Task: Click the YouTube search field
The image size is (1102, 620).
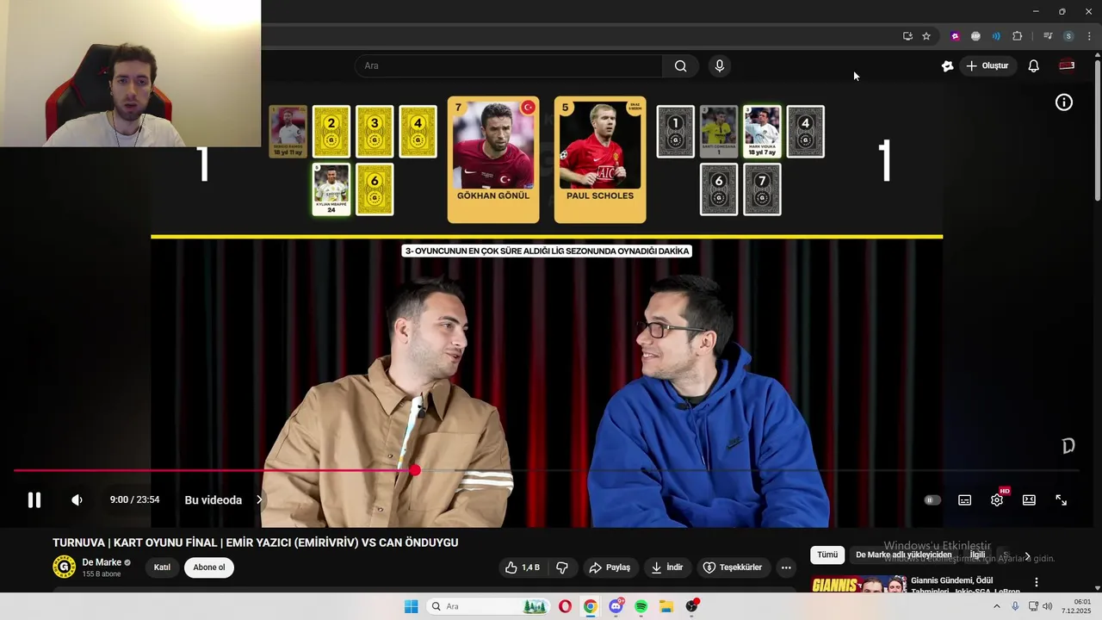Action: (508, 65)
